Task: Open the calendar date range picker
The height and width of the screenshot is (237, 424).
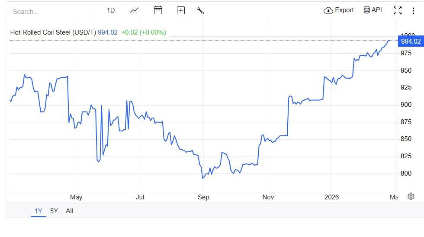Action: (158, 10)
